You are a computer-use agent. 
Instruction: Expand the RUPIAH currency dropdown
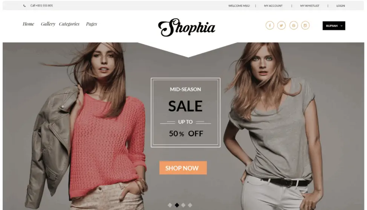point(334,26)
